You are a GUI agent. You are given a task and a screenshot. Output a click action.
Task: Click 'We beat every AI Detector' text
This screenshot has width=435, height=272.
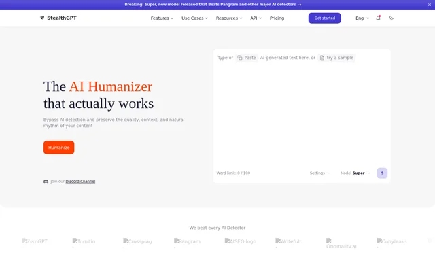click(x=217, y=228)
